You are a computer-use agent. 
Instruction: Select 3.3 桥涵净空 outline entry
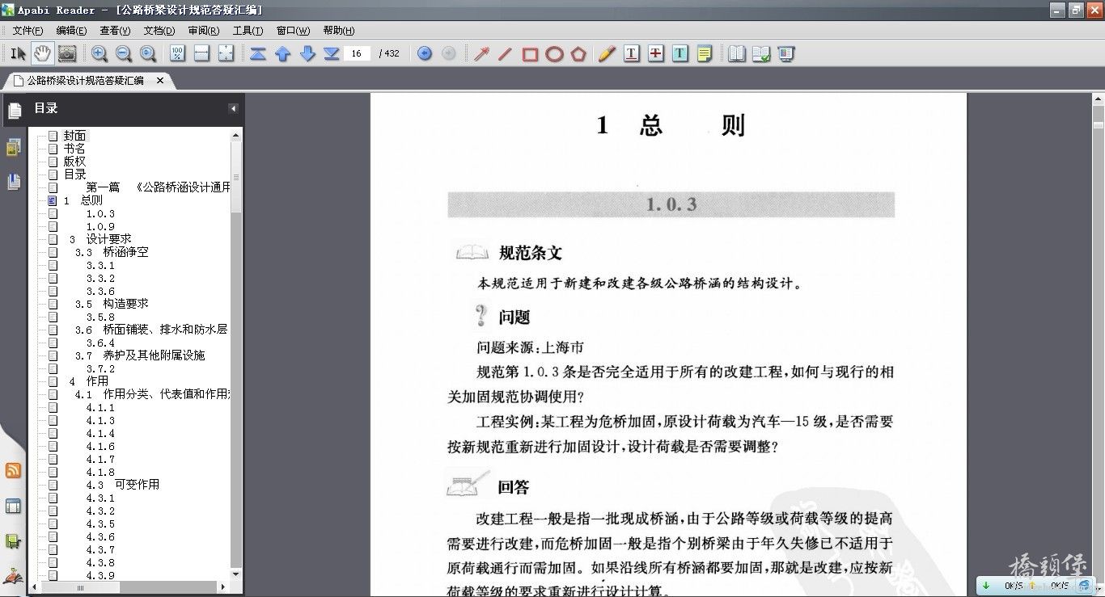tap(112, 252)
